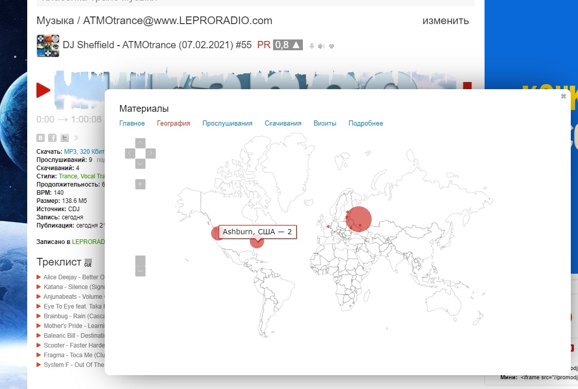The image size is (578, 389).
Task: Open the CUE sheet icon next to Треклист
Action: coord(88,262)
